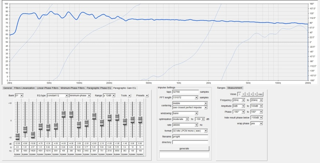Click the taps samples input field
The width and height of the screenshot is (320, 163).
[x=185, y=91]
